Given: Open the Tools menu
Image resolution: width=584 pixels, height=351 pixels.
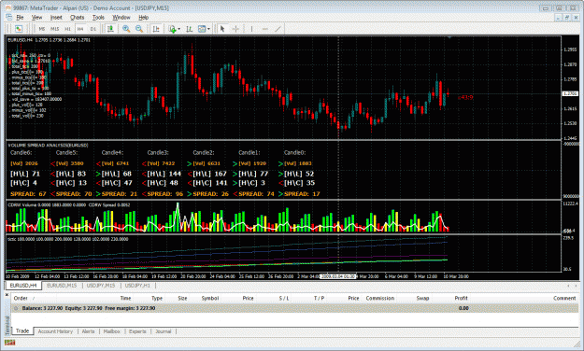Looking at the screenshot, I should (98, 17).
